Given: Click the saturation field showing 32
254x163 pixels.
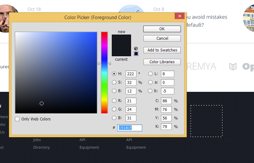Looking at the screenshot, I should tap(131, 82).
